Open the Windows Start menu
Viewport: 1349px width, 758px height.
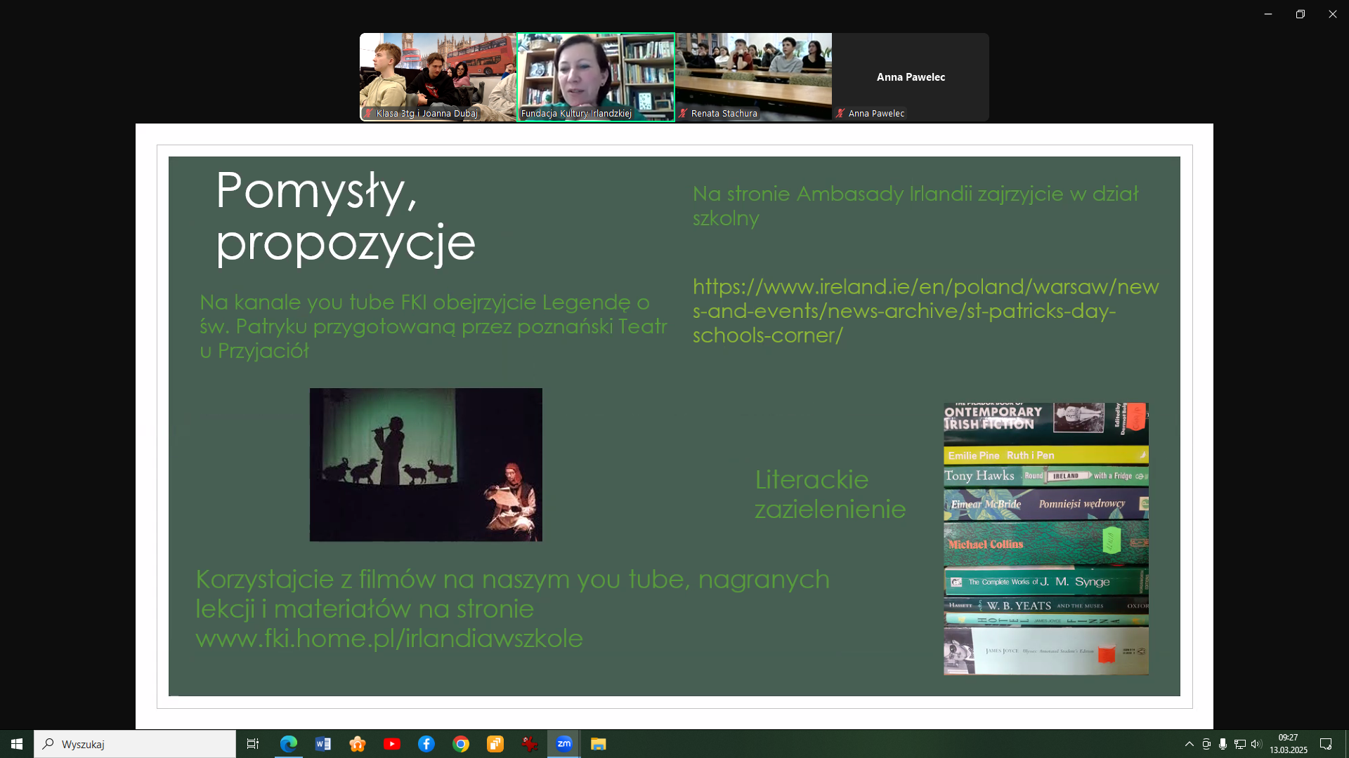pos(17,744)
